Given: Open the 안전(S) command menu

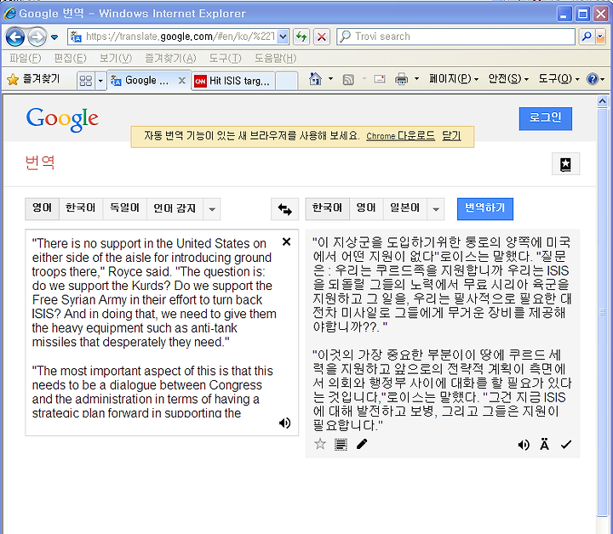Looking at the screenshot, I should pyautogui.click(x=508, y=79).
